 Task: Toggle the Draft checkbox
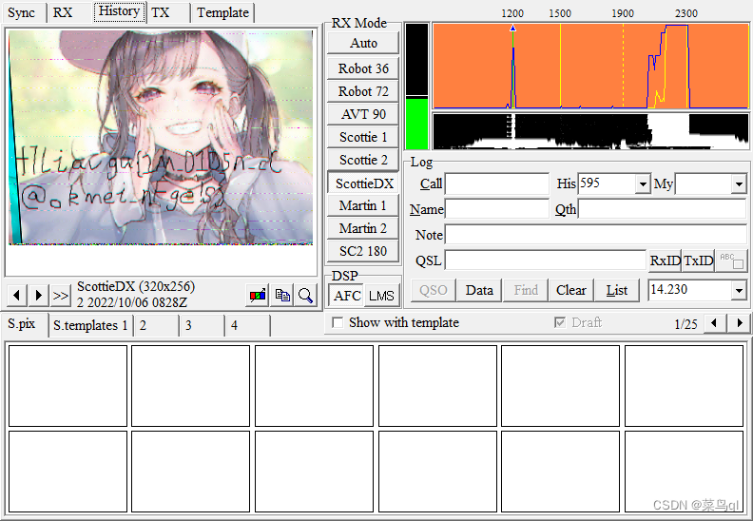click(560, 322)
